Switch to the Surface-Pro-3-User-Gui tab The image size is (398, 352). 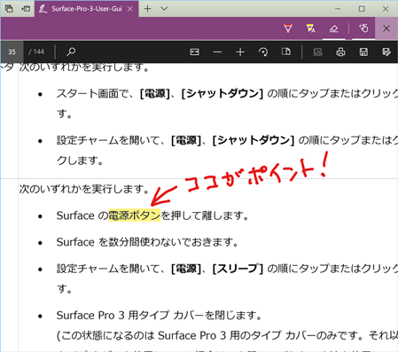click(x=86, y=9)
